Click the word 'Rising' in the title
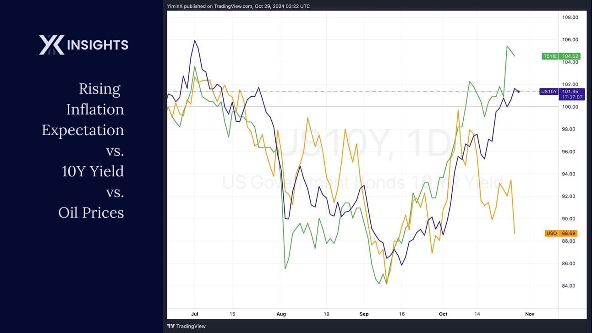The height and width of the screenshot is (333, 592). 99,88
